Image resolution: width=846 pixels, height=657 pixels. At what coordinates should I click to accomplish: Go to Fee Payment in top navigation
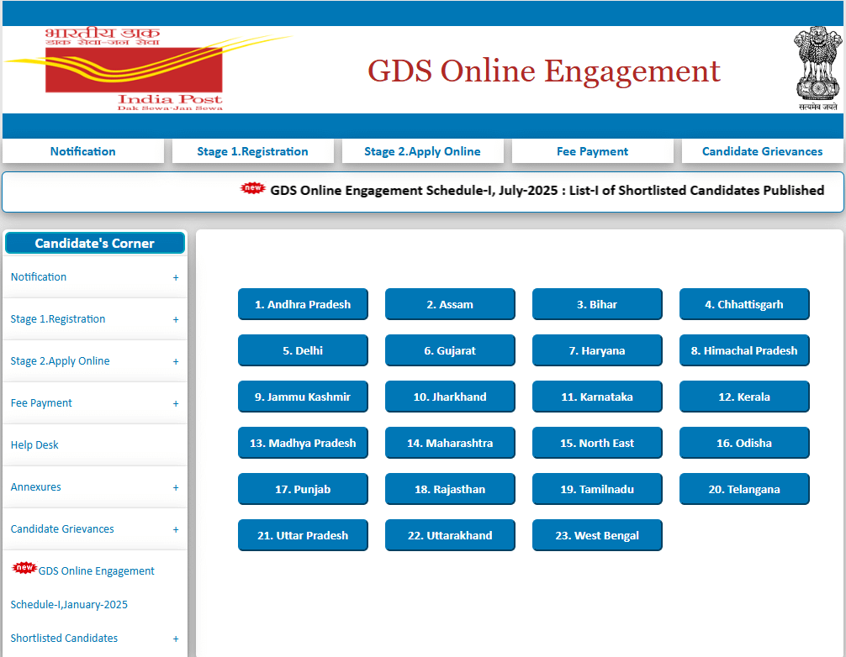pyautogui.click(x=592, y=151)
